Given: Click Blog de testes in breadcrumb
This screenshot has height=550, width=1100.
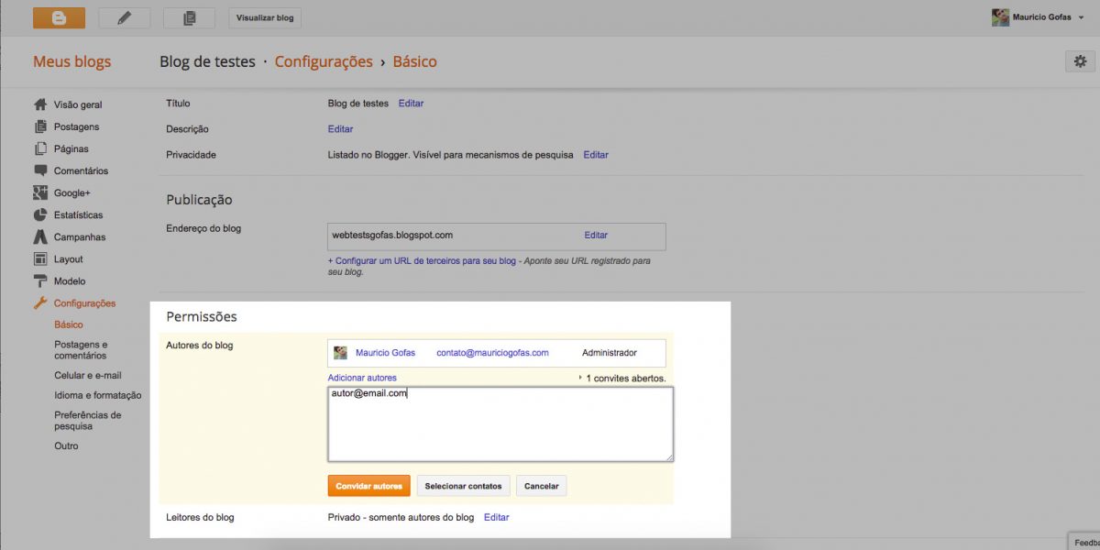Looking at the screenshot, I should (x=207, y=61).
